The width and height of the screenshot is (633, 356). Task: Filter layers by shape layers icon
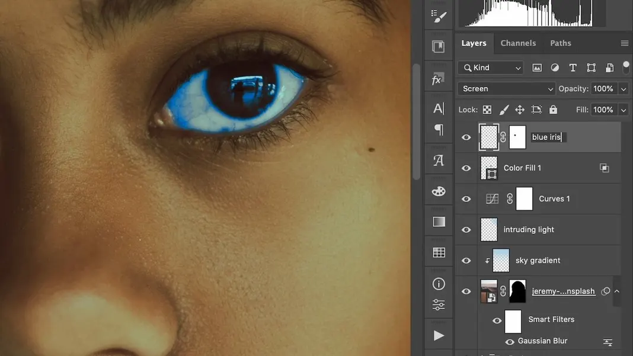(x=591, y=68)
